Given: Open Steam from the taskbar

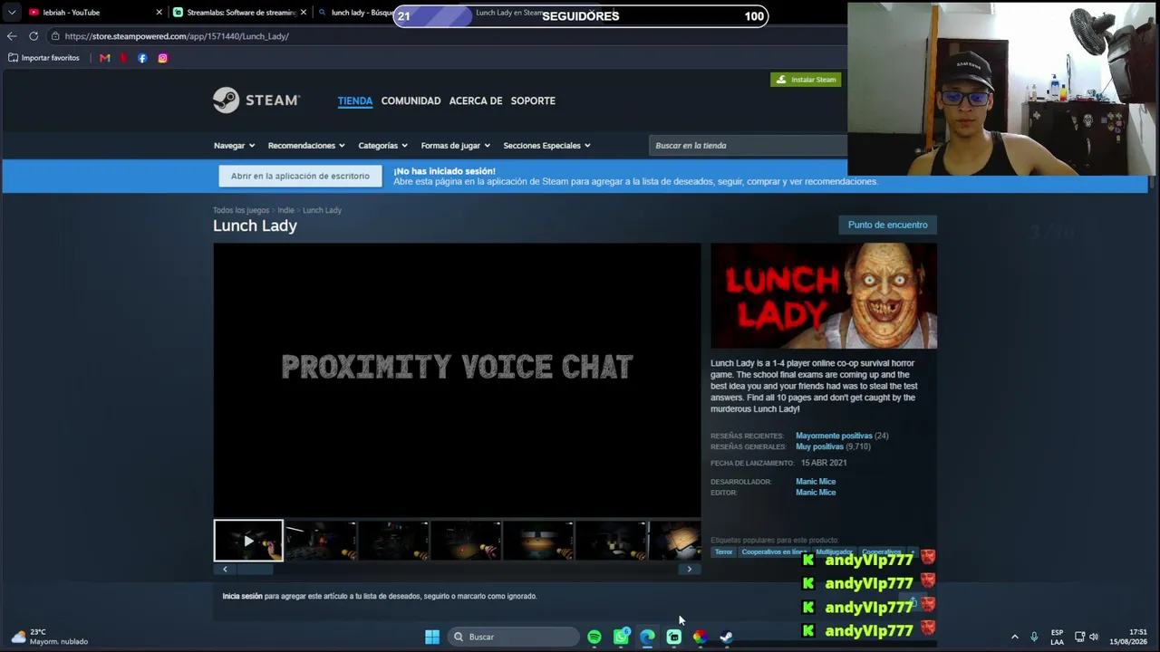Looking at the screenshot, I should click(x=726, y=637).
